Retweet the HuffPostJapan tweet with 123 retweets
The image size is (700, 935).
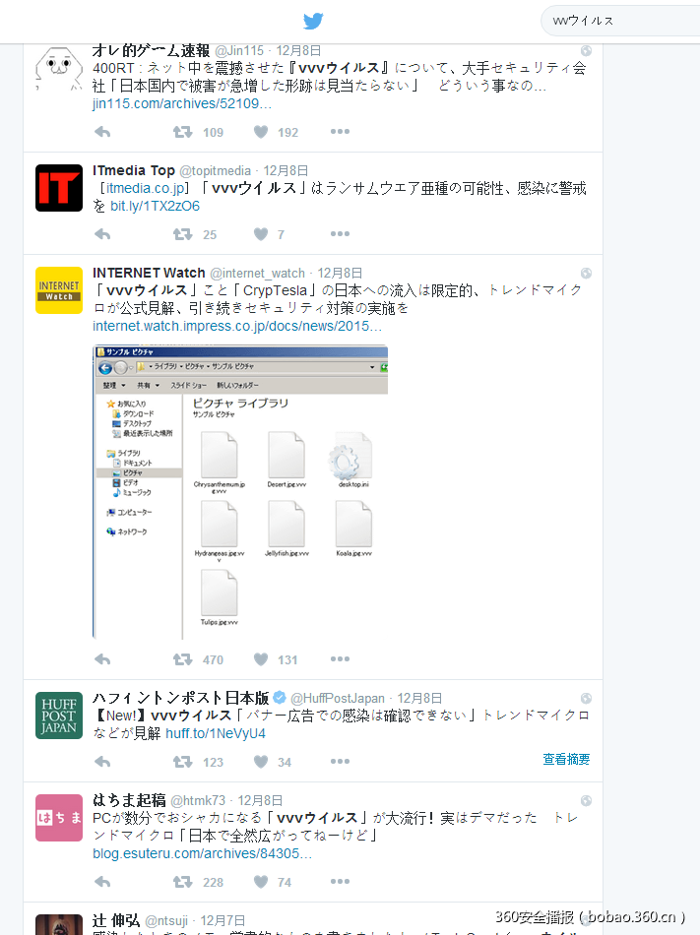[x=182, y=762]
